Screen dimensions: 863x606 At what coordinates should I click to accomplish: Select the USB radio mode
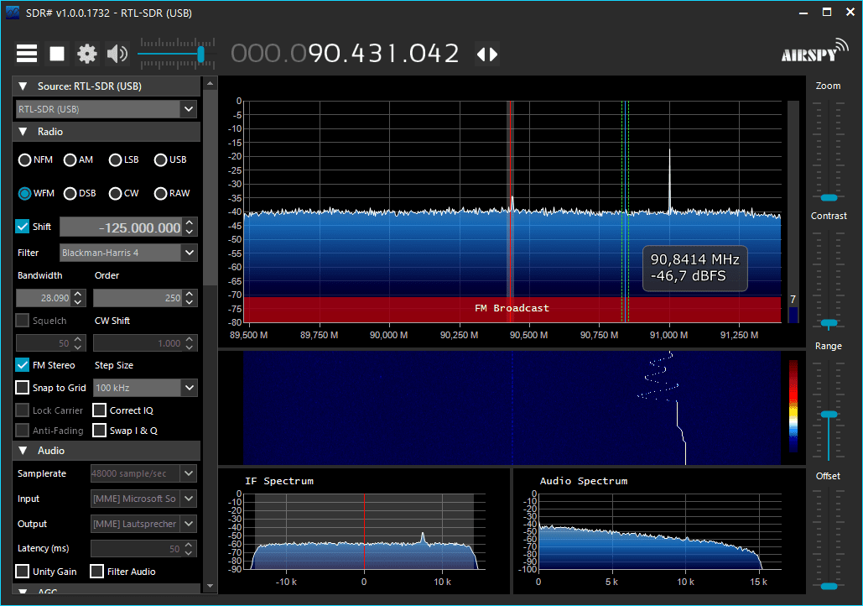pyautogui.click(x=161, y=159)
